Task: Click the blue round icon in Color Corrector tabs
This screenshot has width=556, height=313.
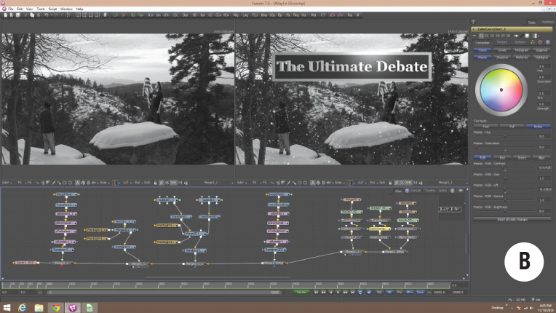Action: tap(548, 42)
